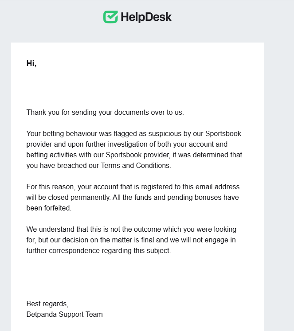Image resolution: width=294 pixels, height=331 pixels.
Task: Click the HelpDesk wordmark text
Action: pos(145,17)
